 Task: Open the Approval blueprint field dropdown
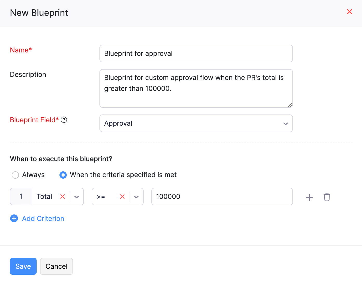tap(285, 124)
